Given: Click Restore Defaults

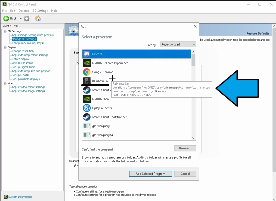Looking at the screenshot, I should click(258, 33).
